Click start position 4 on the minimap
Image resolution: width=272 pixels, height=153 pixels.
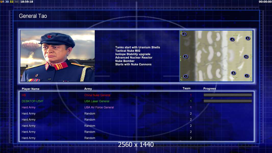coord(232,39)
